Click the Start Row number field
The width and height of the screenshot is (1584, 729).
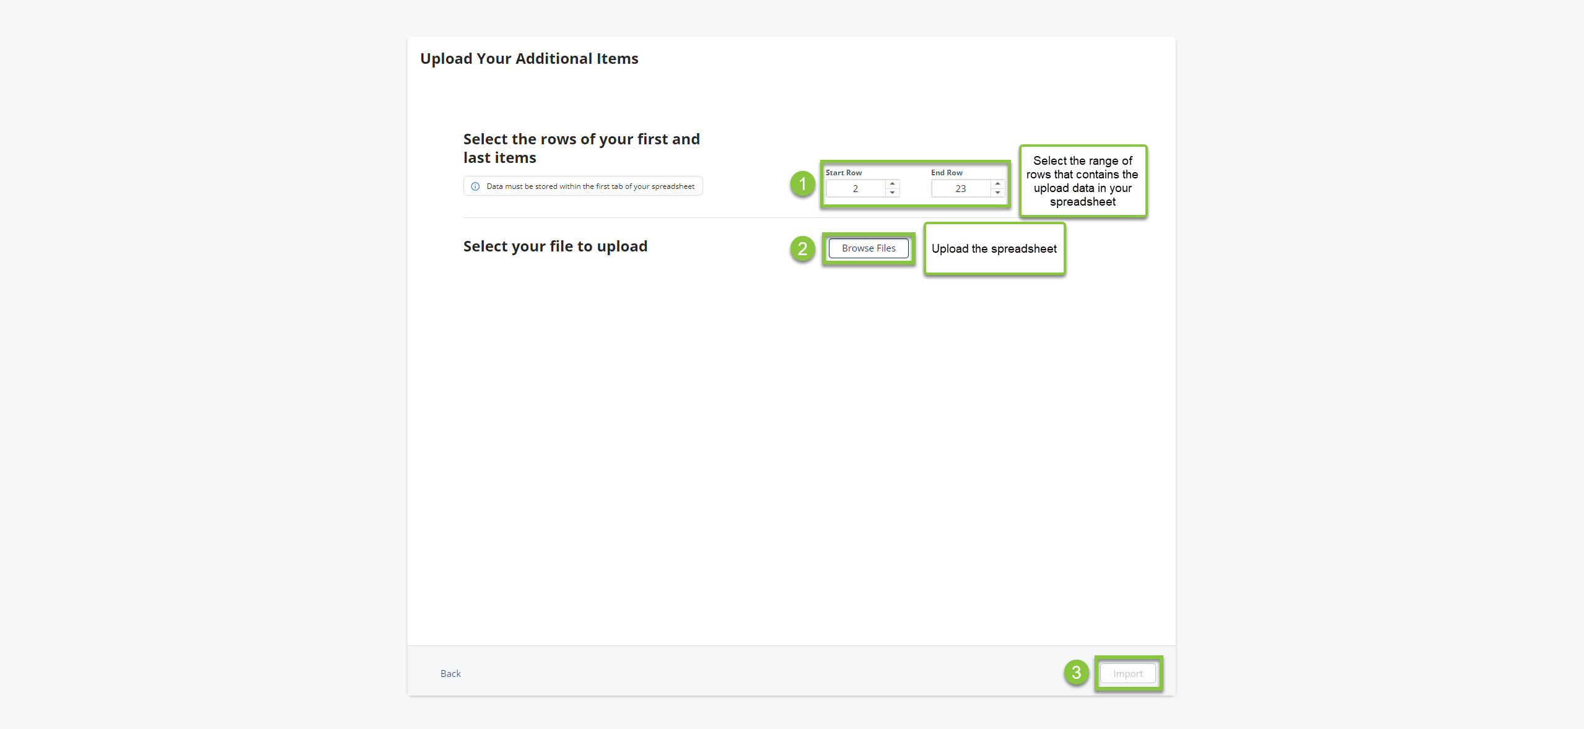(x=855, y=188)
